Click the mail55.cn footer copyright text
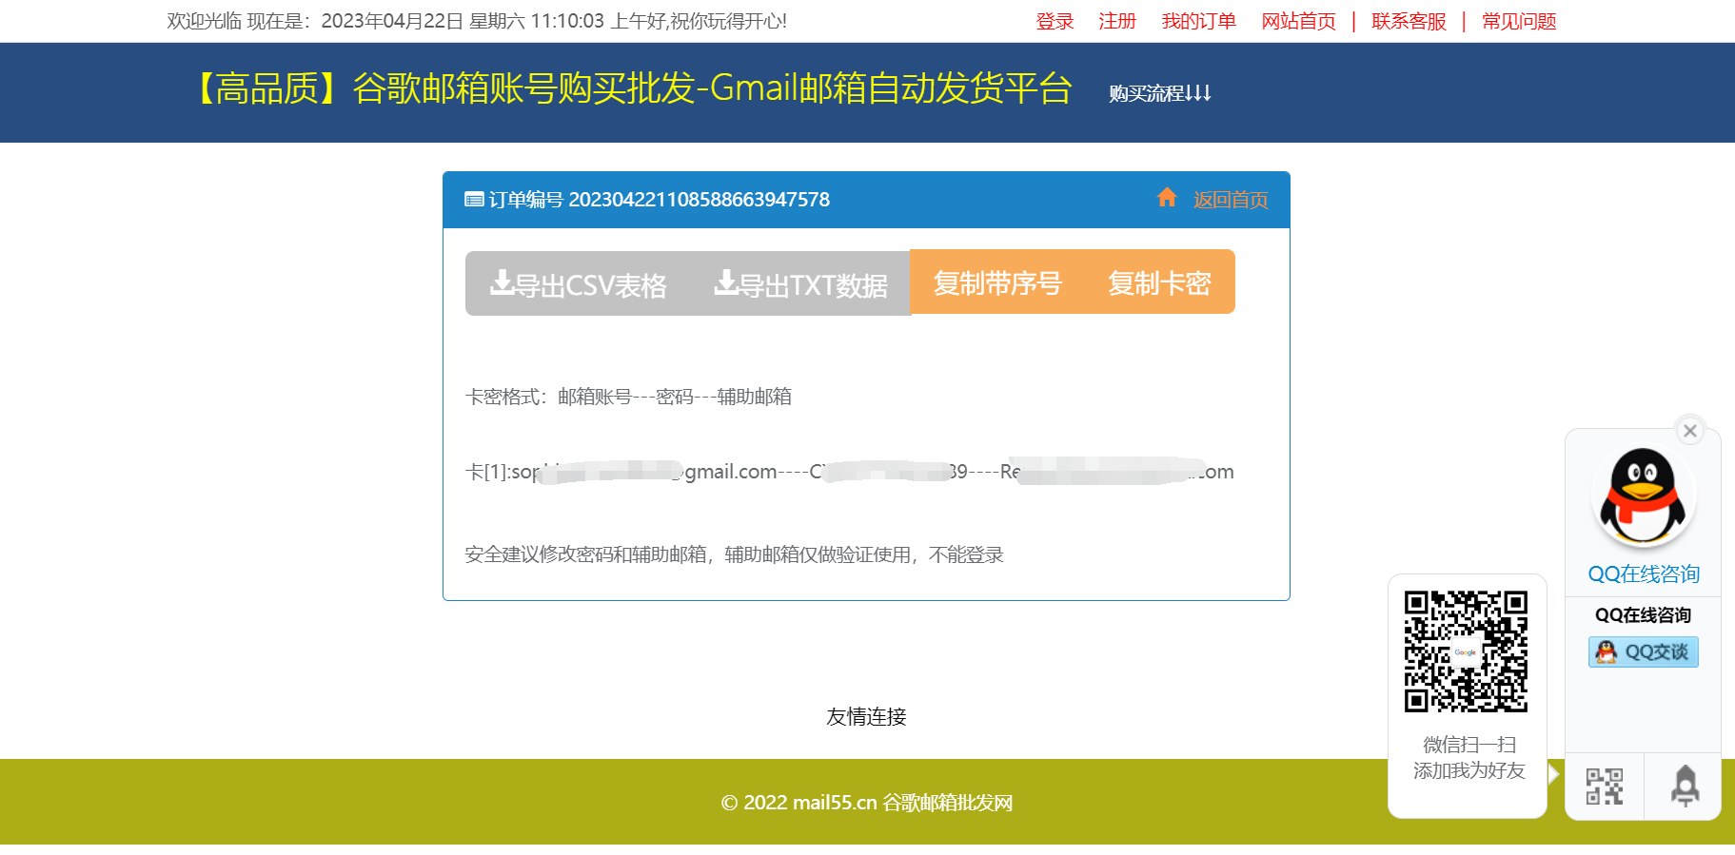The width and height of the screenshot is (1735, 855). (x=867, y=803)
